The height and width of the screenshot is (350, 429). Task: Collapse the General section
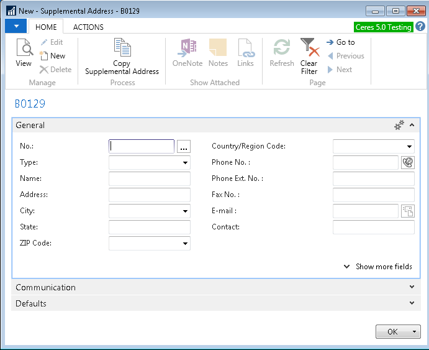[412, 125]
